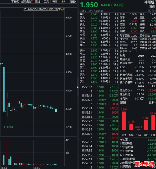This screenshot has width=156, height=169.
Task: Click the bell alert icon under stock code
Action: point(153,11)
